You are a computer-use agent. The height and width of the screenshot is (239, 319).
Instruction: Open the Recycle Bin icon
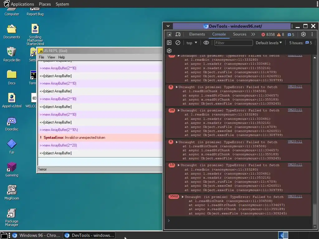point(12,54)
